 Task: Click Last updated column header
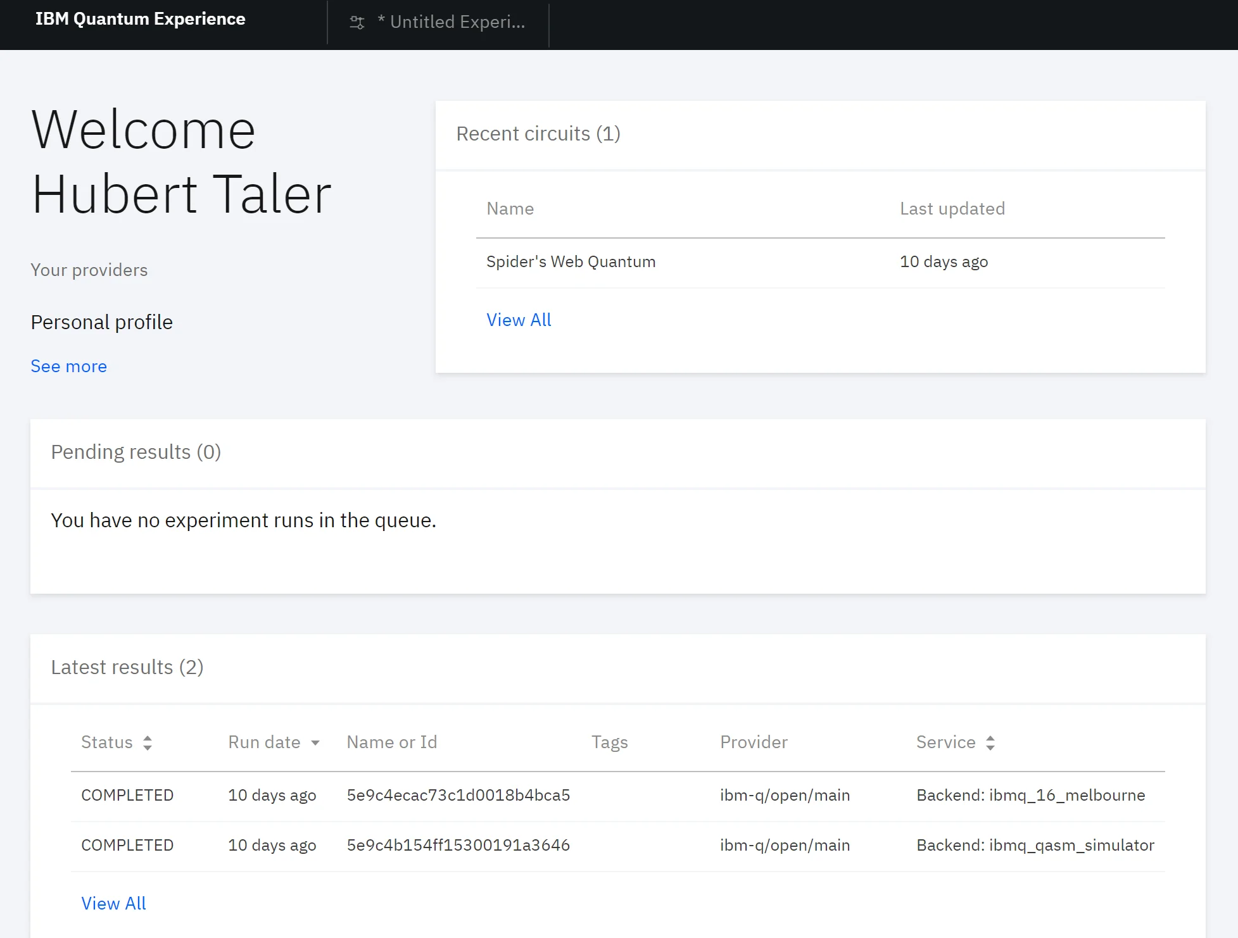(x=952, y=209)
